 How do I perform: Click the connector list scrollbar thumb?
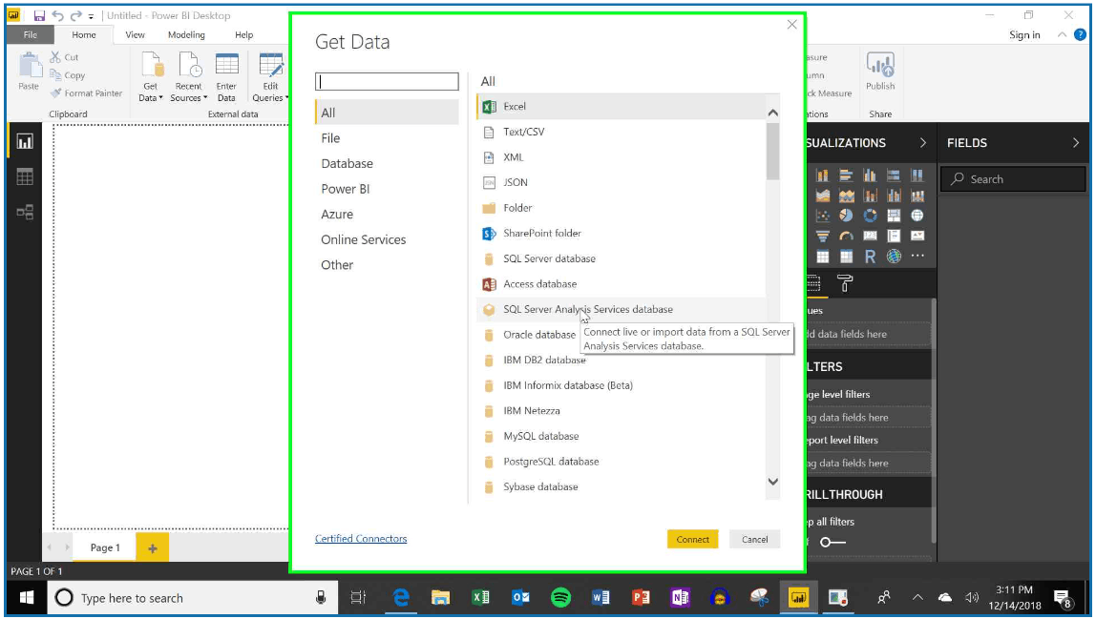(x=772, y=152)
